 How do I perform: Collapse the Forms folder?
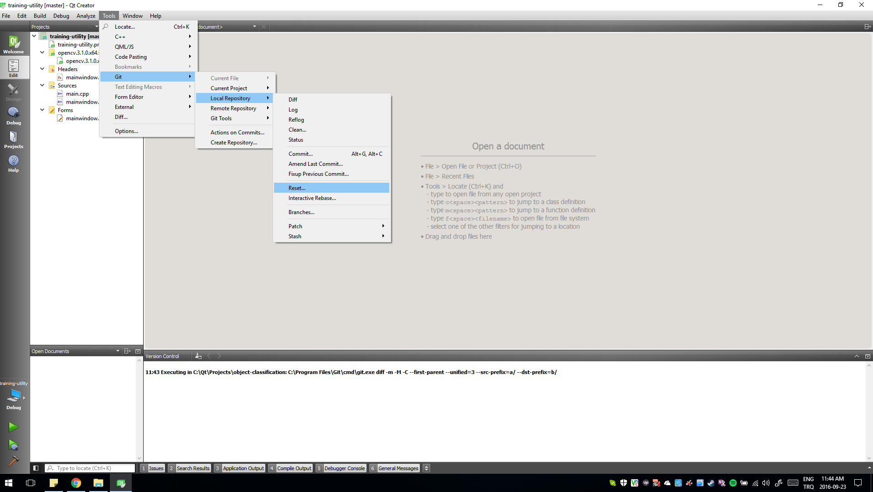click(42, 110)
